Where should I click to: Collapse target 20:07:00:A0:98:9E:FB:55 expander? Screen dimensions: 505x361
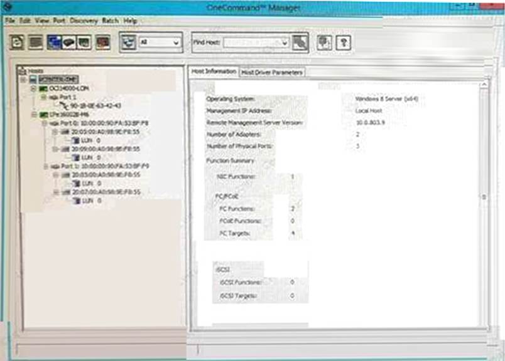(56, 192)
